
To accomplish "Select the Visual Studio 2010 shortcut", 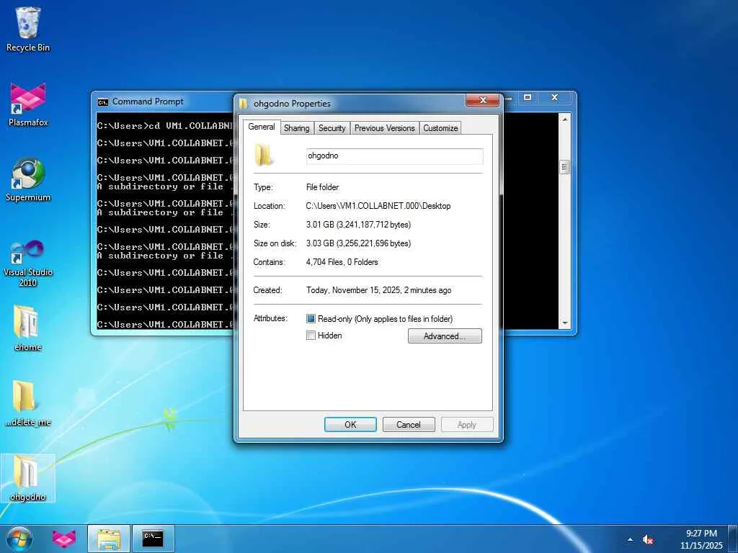I will pos(28,262).
